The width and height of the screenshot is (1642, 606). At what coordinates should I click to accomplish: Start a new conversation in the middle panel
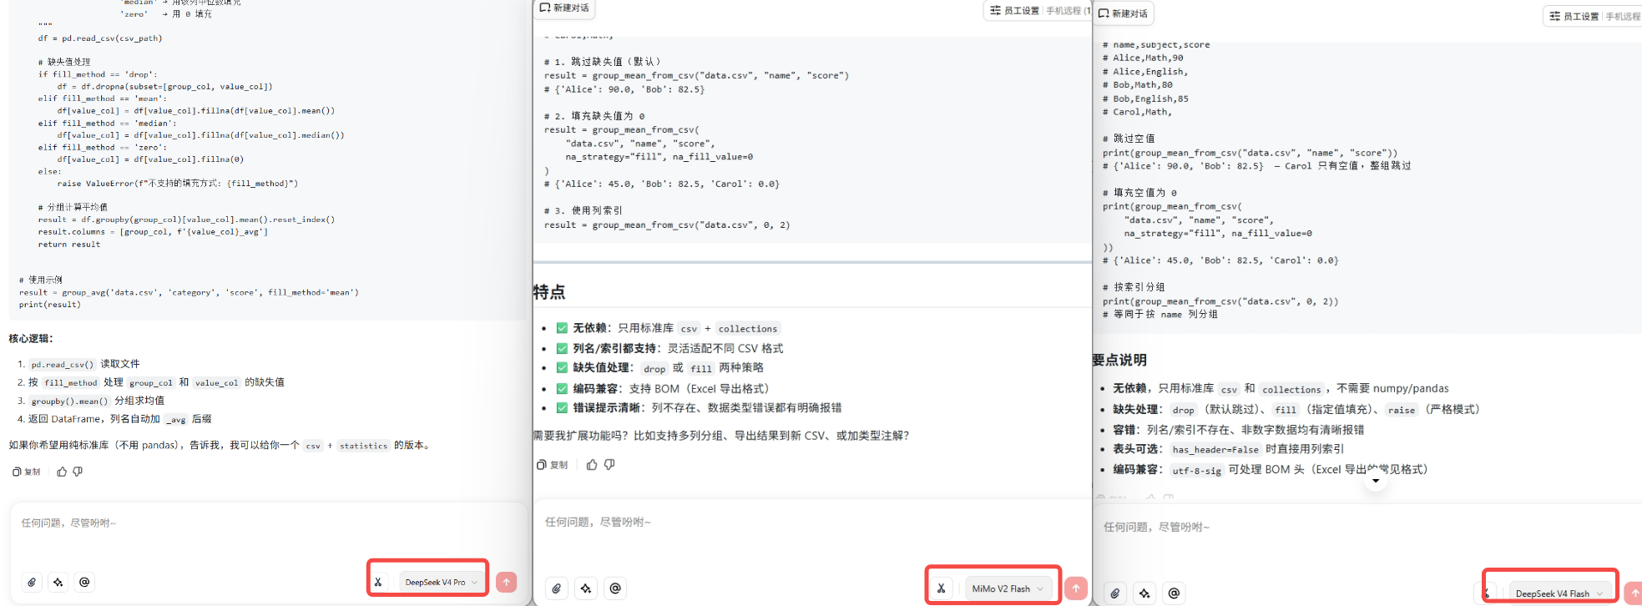pyautogui.click(x=564, y=8)
